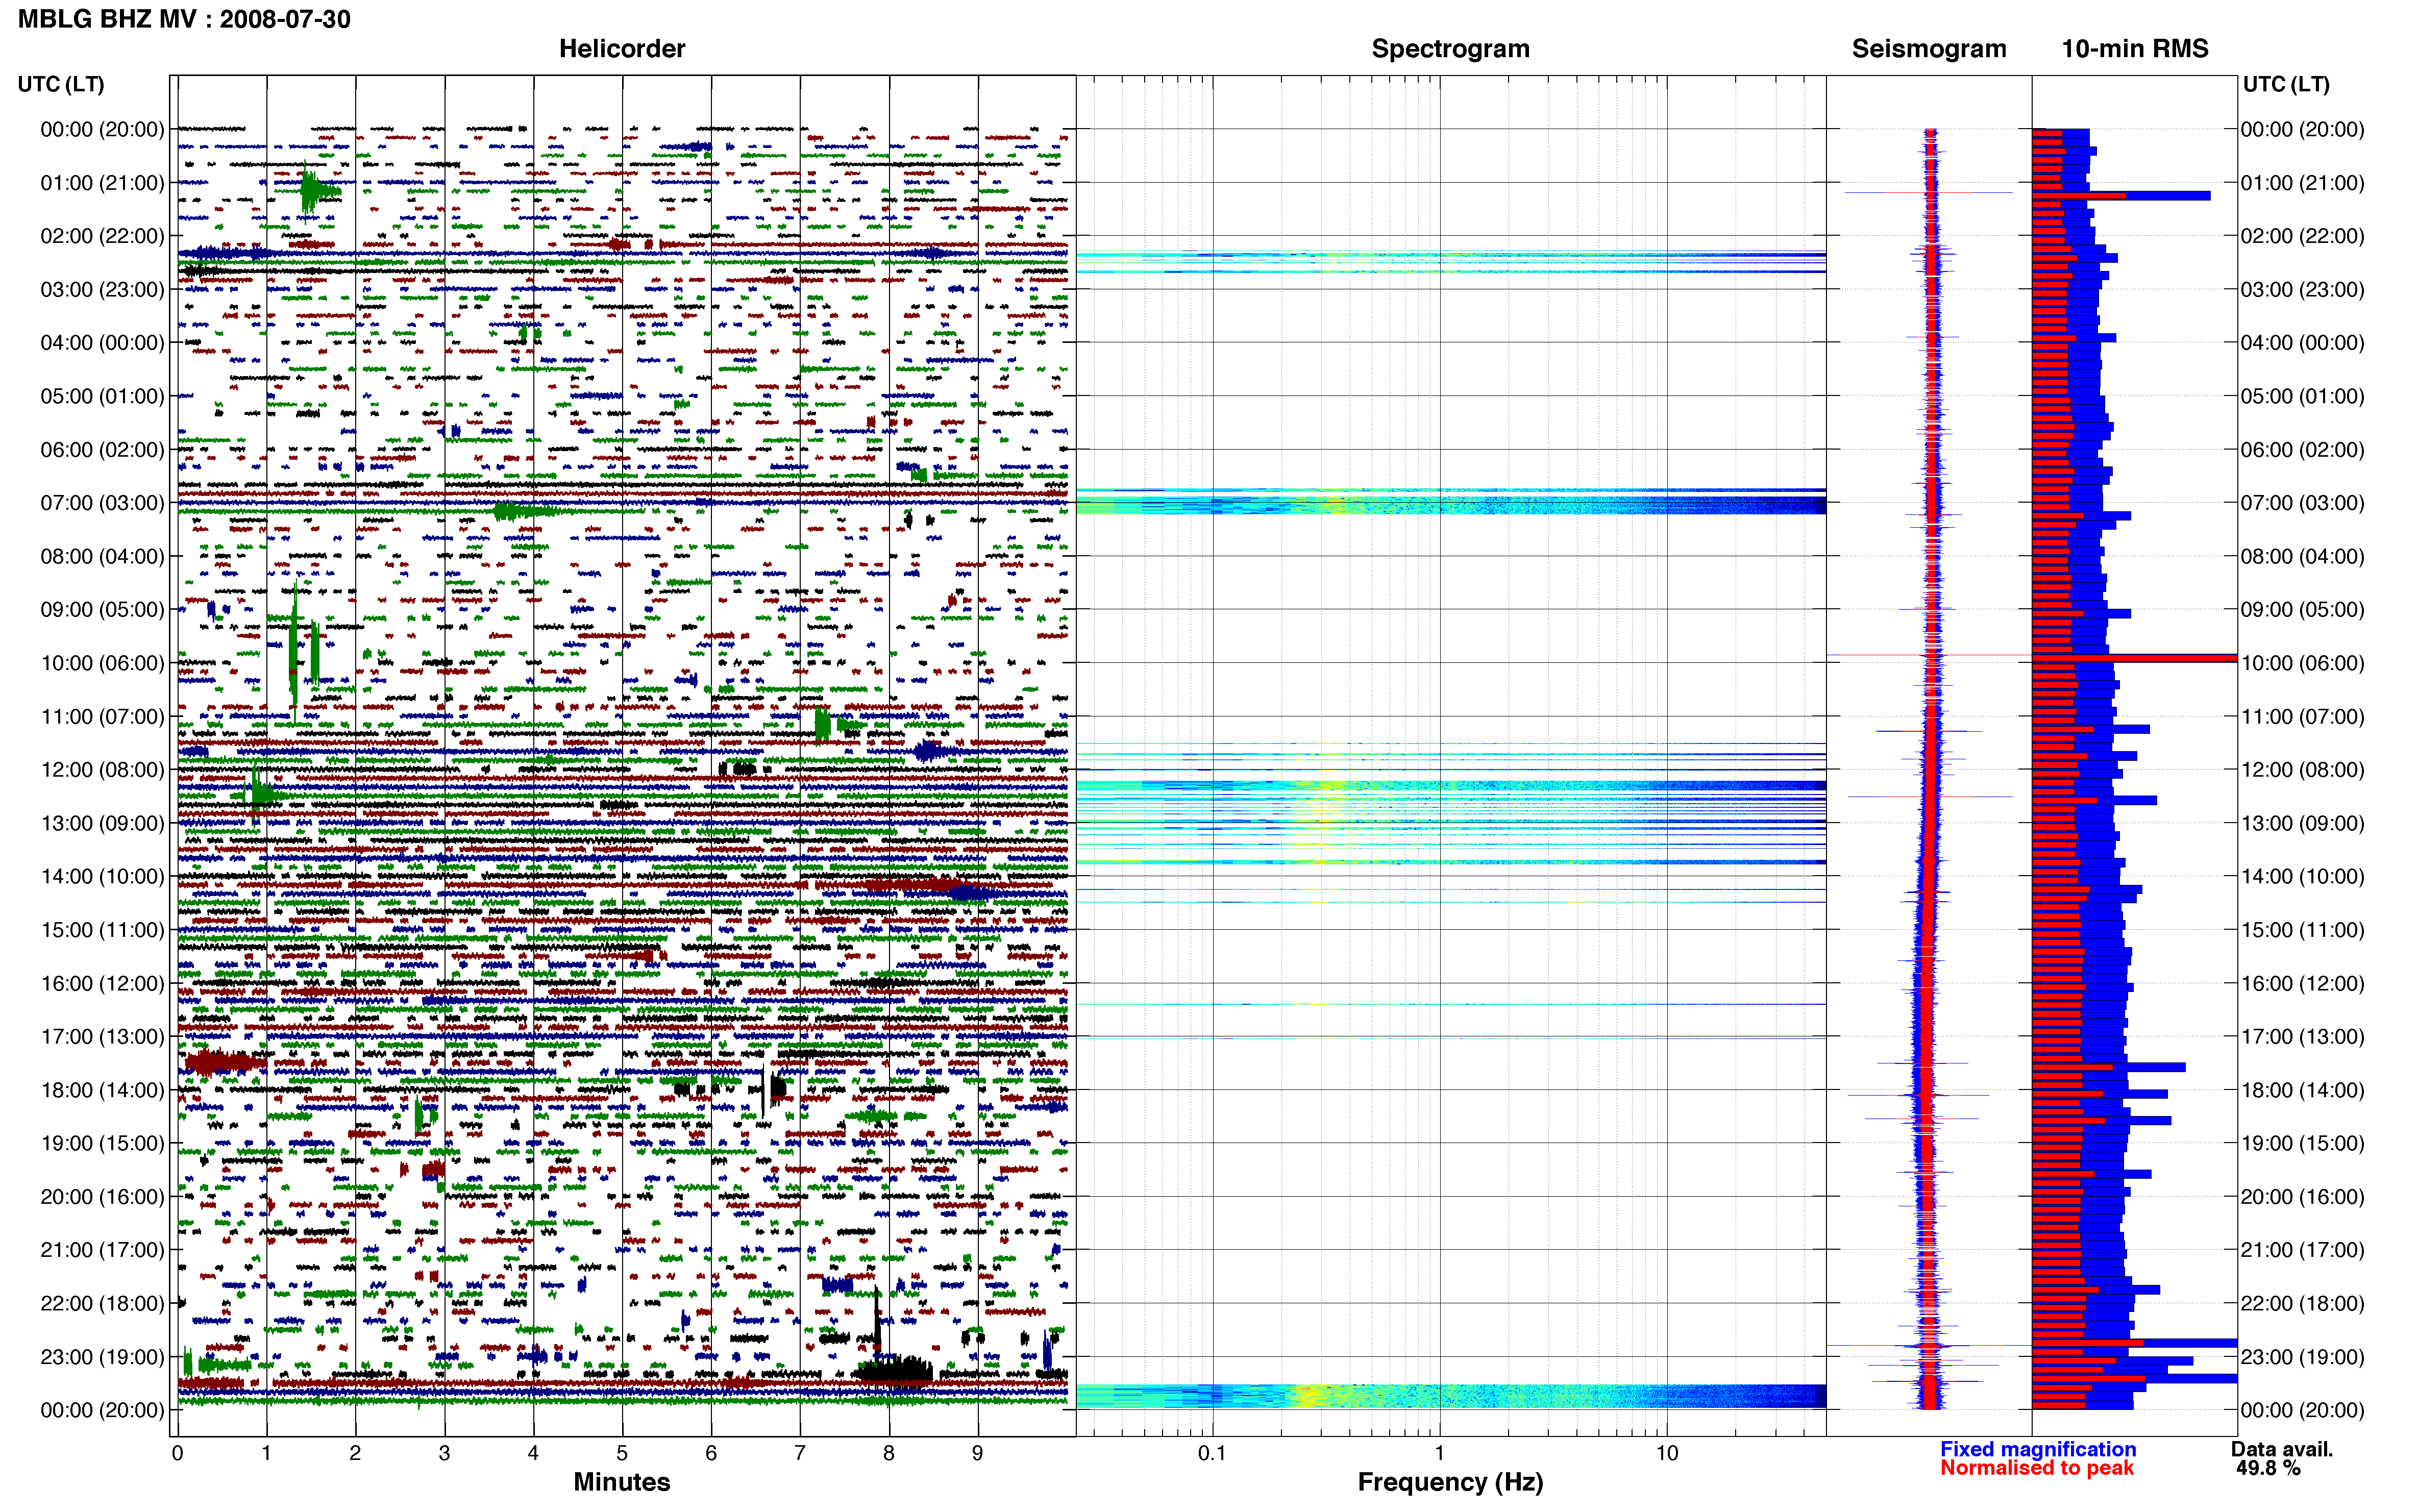Screen dimensions: 2419x1512
Task: Click left time label '01:00 (21:00)'
Action: click(102, 183)
